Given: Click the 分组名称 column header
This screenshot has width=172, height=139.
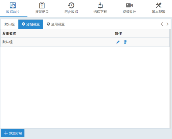Looking at the screenshot, I should (x=57, y=34).
